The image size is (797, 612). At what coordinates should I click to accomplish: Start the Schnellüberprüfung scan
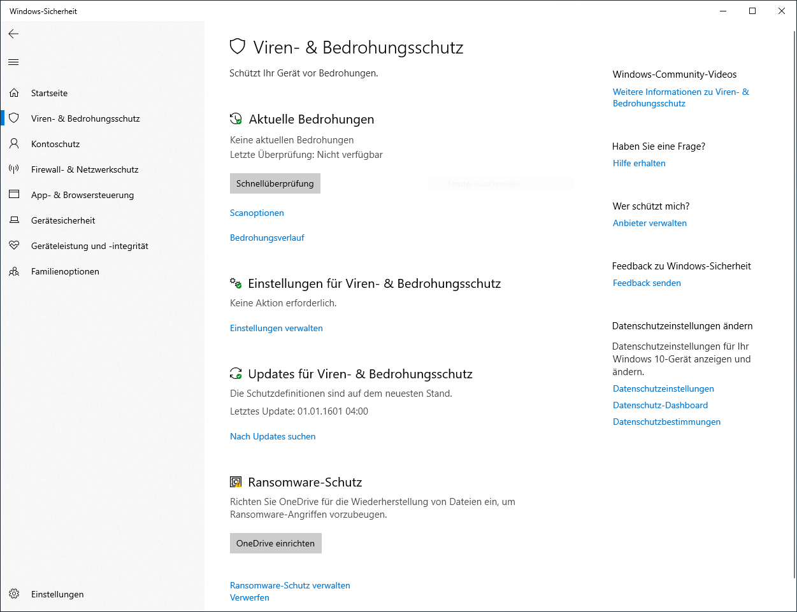point(275,183)
